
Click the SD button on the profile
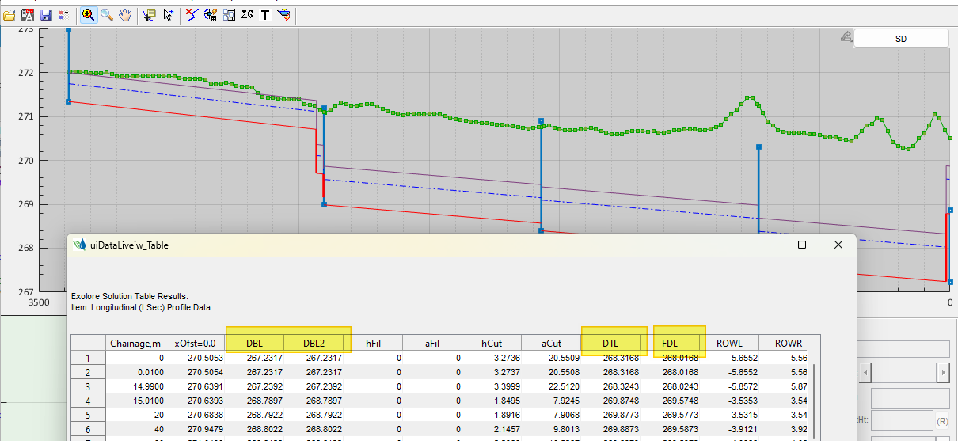(x=900, y=38)
